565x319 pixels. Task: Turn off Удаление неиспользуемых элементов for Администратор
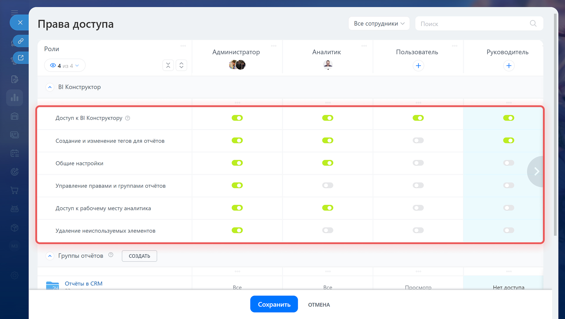pyautogui.click(x=237, y=230)
